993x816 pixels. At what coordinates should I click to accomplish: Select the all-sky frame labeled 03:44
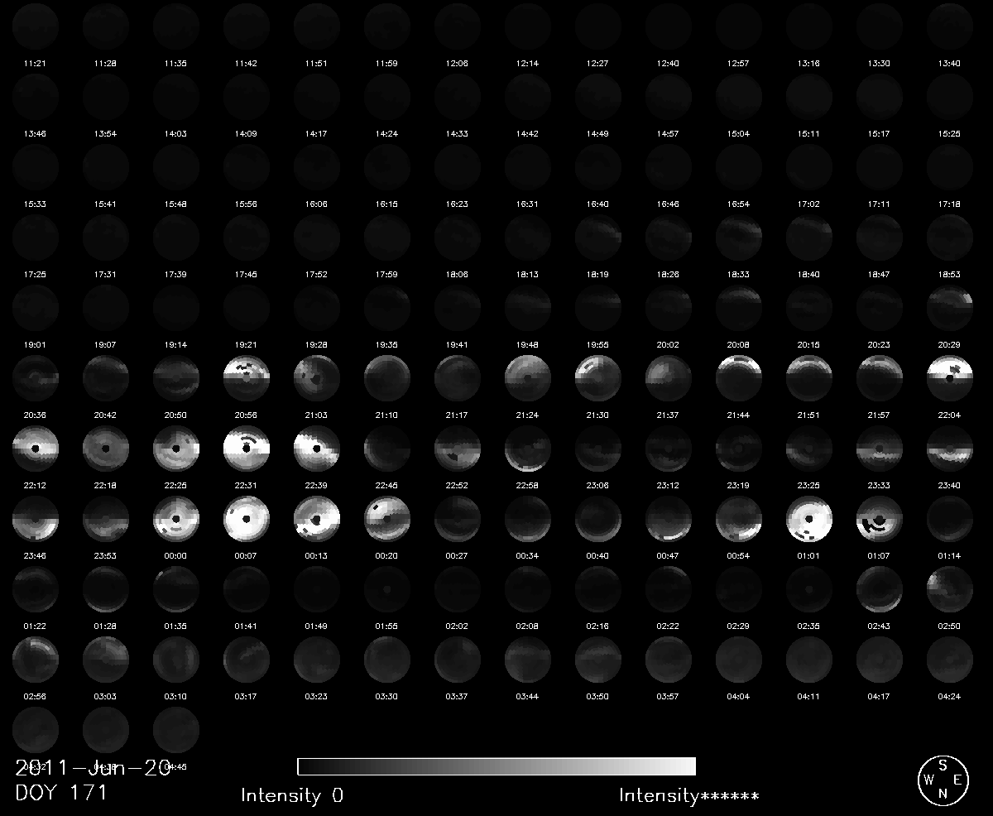(x=528, y=659)
